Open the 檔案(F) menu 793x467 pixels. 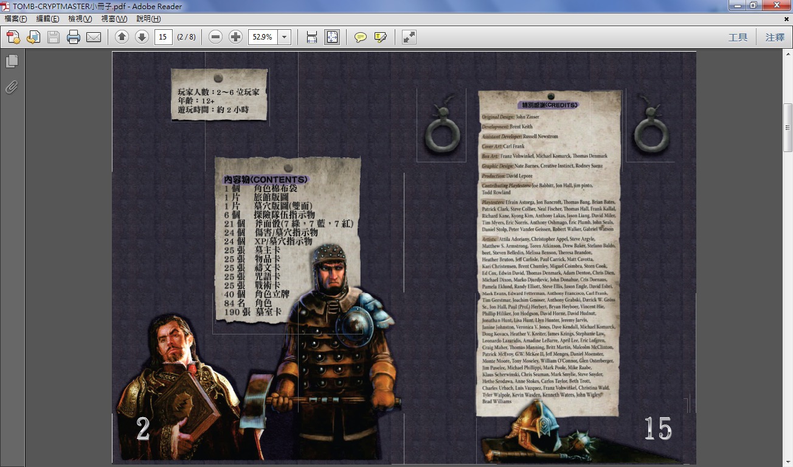pyautogui.click(x=16, y=19)
